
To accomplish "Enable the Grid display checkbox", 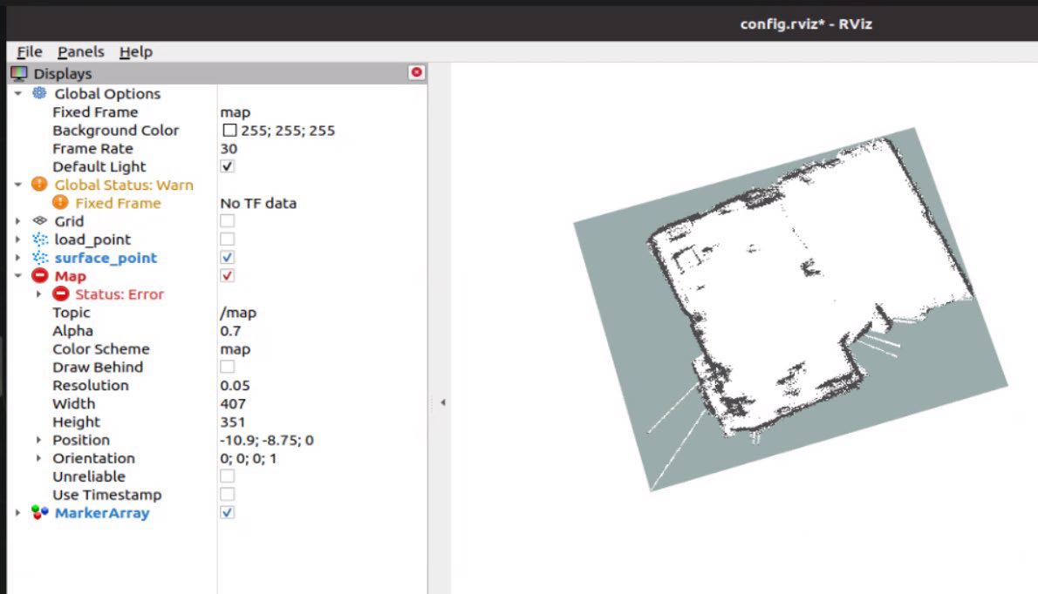I will (x=227, y=220).
